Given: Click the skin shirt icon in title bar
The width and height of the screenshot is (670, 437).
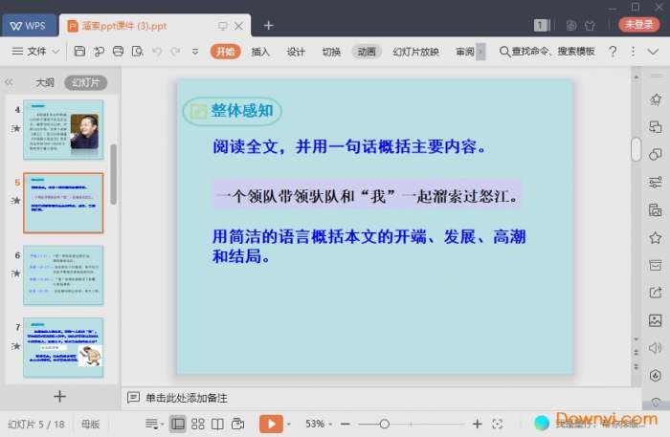Looking at the screenshot, I should [x=591, y=26].
